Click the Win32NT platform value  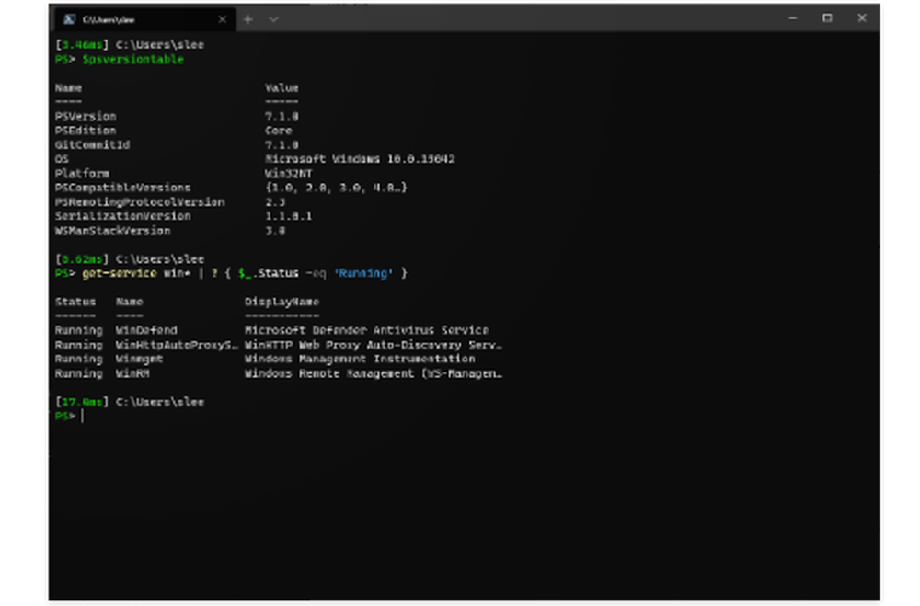tap(288, 174)
